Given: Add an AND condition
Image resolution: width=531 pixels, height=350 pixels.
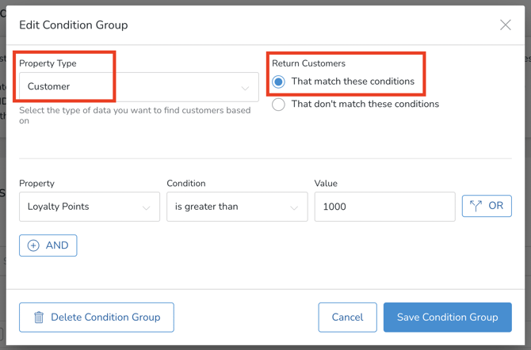Looking at the screenshot, I should [48, 245].
